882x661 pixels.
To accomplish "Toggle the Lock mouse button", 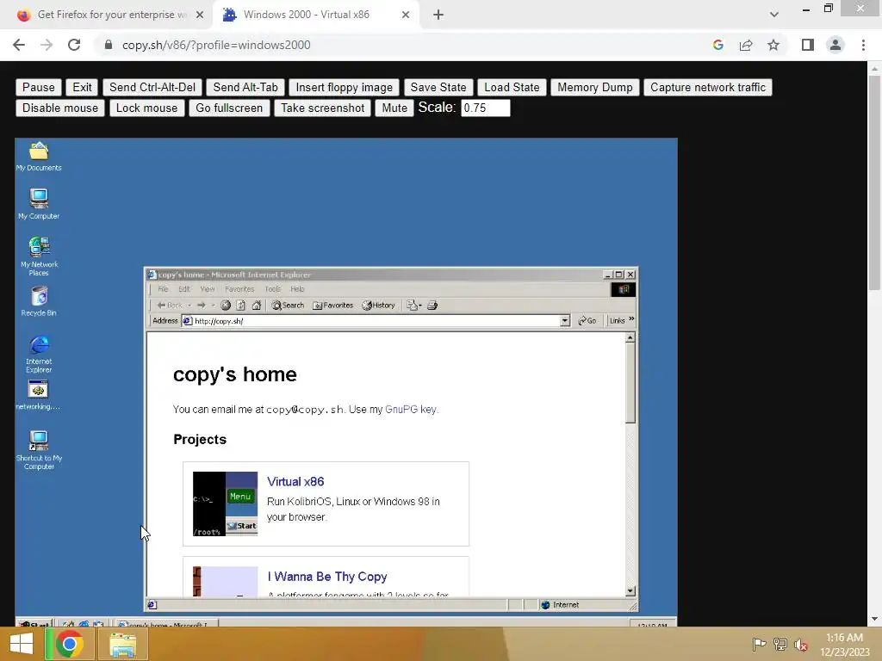I will 146,108.
